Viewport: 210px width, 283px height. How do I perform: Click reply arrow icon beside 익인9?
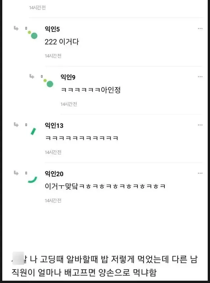click(31, 76)
